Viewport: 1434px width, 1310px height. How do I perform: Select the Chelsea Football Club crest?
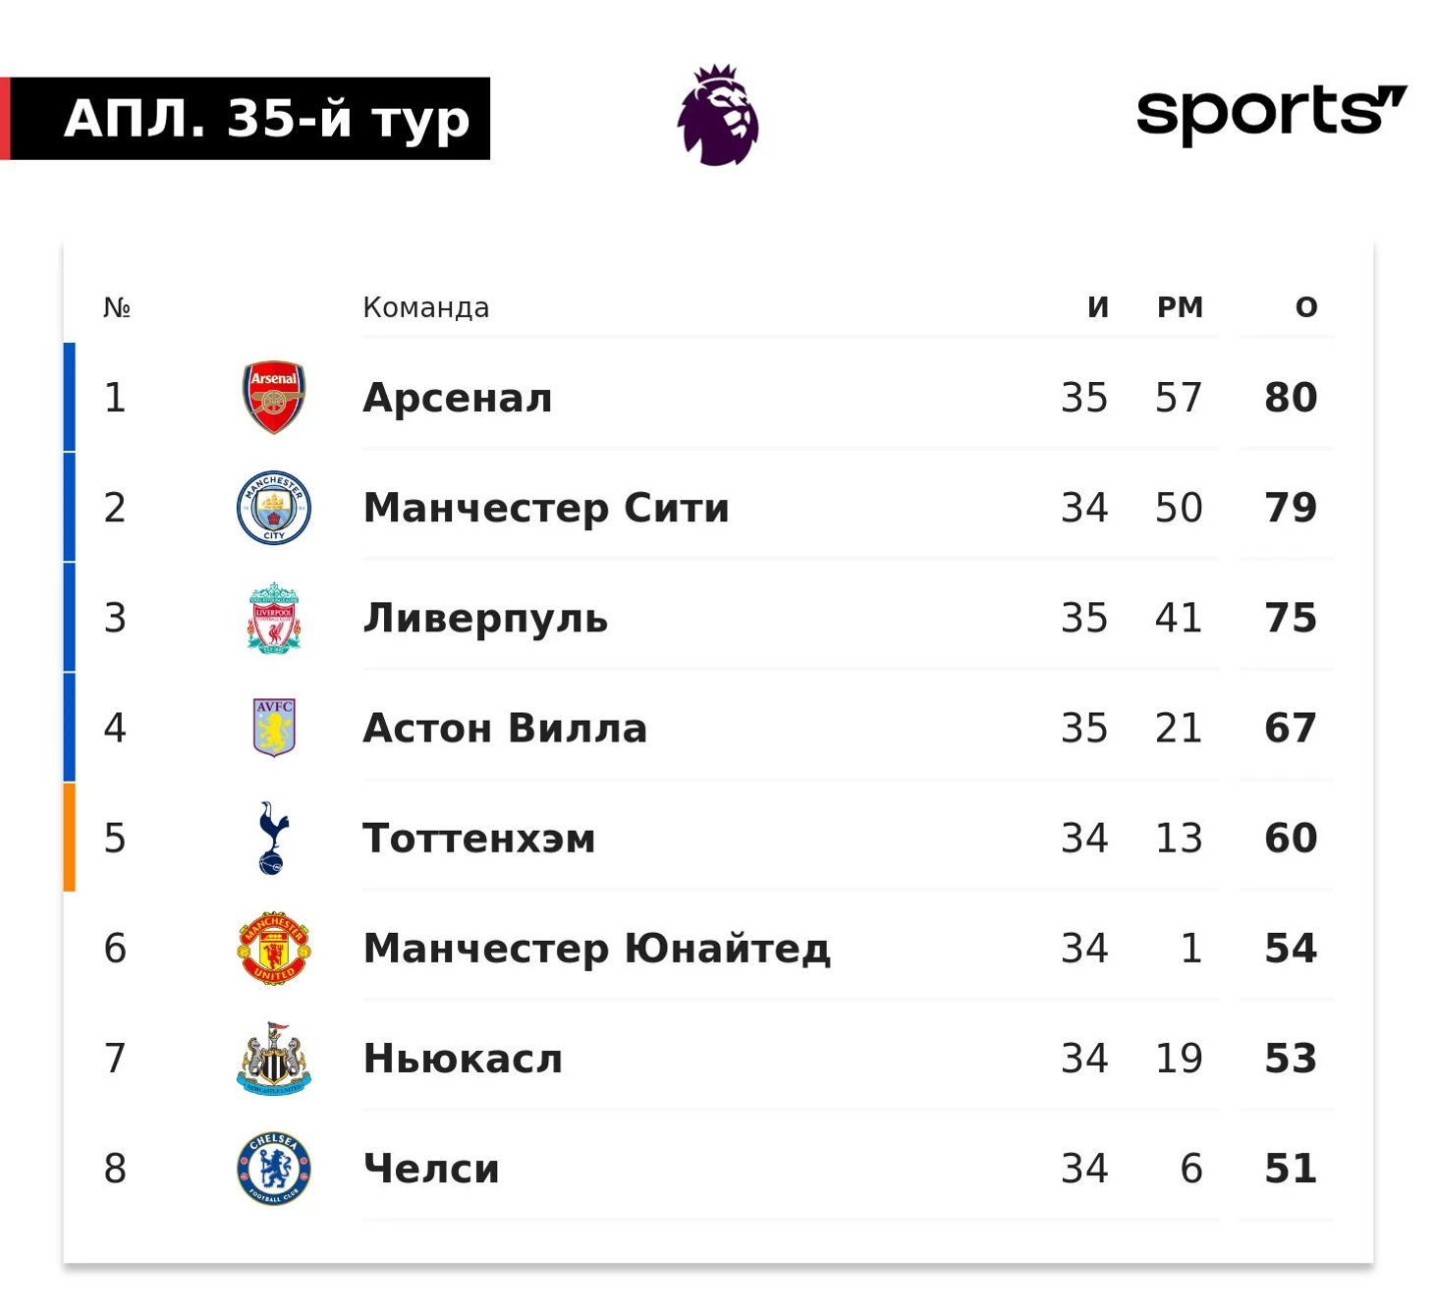(x=274, y=1168)
